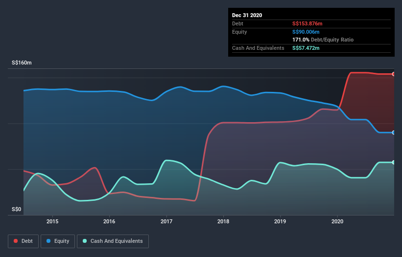This screenshot has height=257, width=402.
Task: Click the S$57.472m cash value
Action: click(306, 48)
